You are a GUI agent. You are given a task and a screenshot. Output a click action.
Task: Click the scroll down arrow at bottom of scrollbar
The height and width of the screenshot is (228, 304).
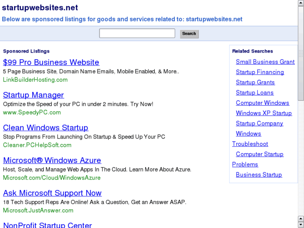pyautogui.click(x=301, y=225)
